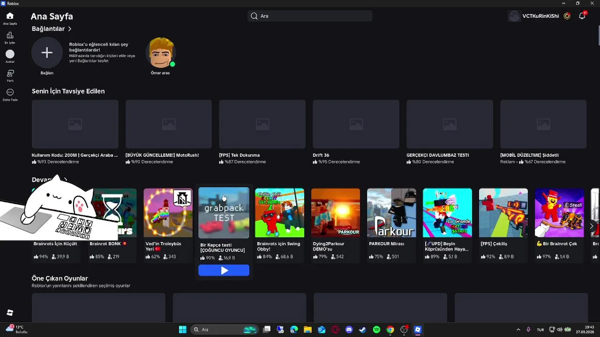Click the taskbar Ara search box
The image size is (600, 337).
tap(225, 330)
